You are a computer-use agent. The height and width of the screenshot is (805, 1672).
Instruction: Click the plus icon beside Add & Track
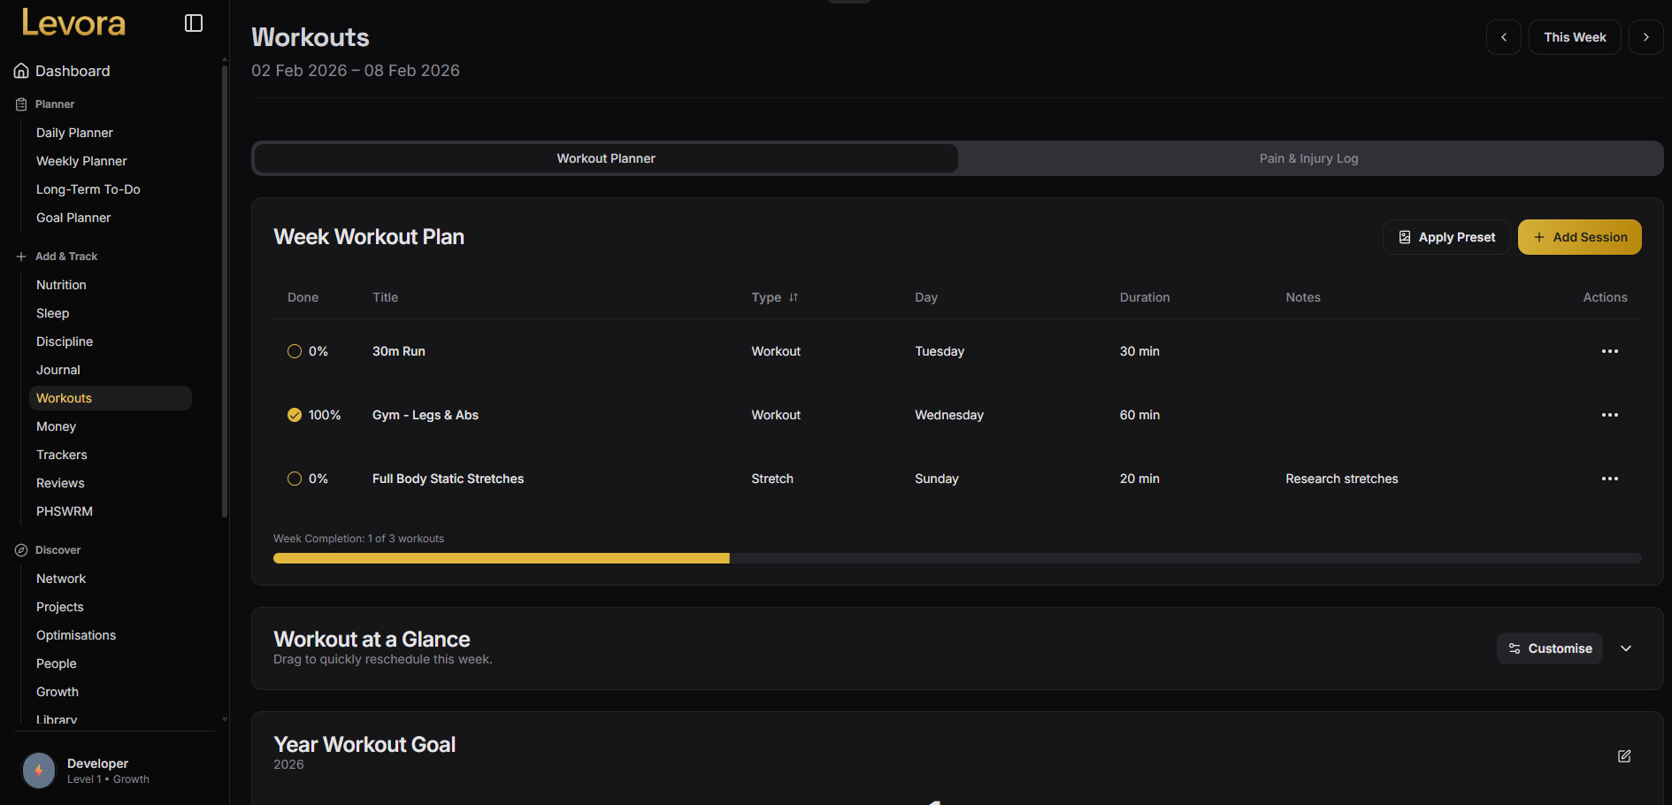pos(19,257)
